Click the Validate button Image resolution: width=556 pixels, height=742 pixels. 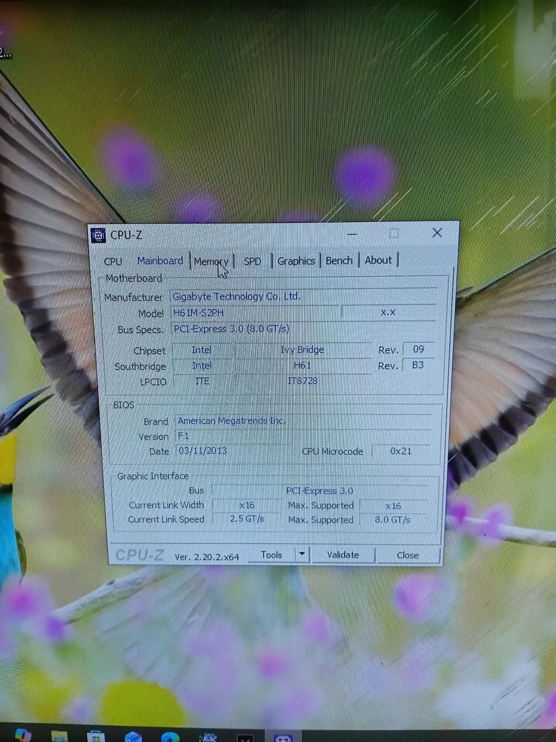343,555
